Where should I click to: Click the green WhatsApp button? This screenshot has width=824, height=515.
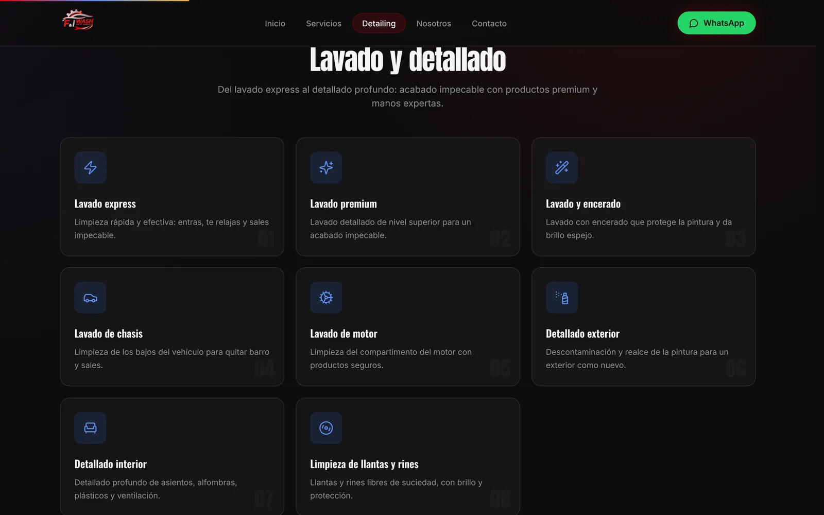[x=716, y=23]
